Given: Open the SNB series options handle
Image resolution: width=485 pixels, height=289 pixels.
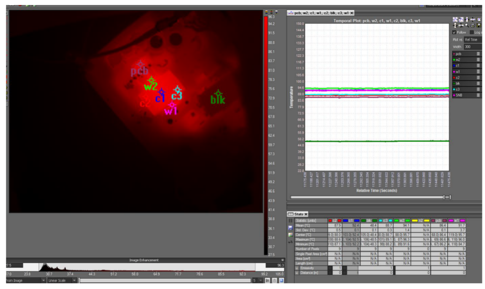Looking at the screenshot, I should point(478,95).
